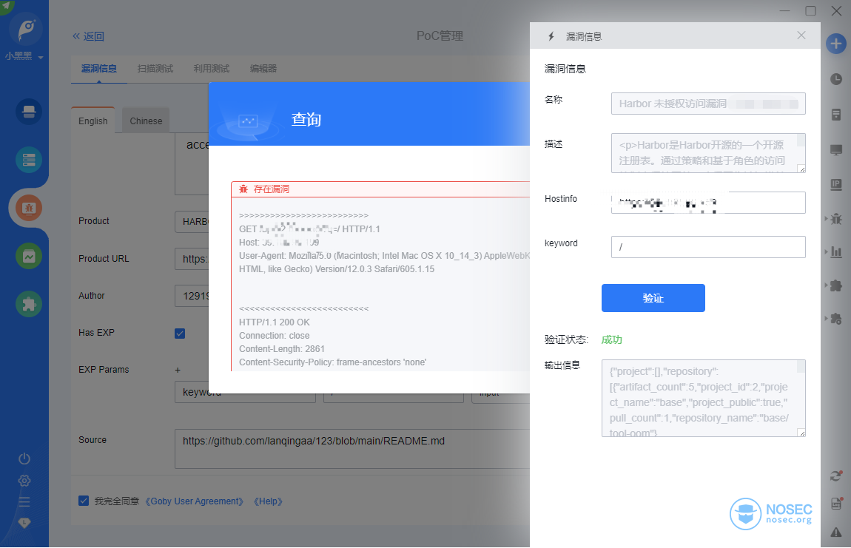The width and height of the screenshot is (851, 548).
Task: Open the Extensions puzzle icon in left sidebar
Action: 29,305
